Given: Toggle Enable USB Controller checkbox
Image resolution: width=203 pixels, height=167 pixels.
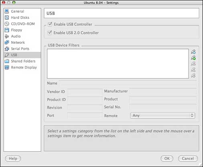Looking at the screenshot, I should (x=50, y=24).
